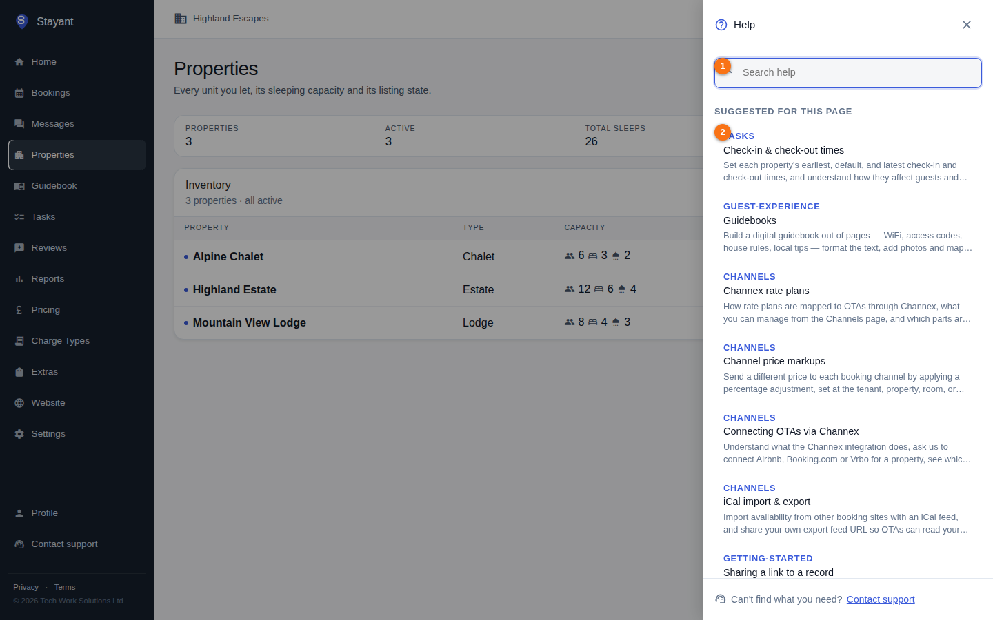993x620 pixels.
Task: Open Connecting OTAs via Channex article
Action: point(848,438)
